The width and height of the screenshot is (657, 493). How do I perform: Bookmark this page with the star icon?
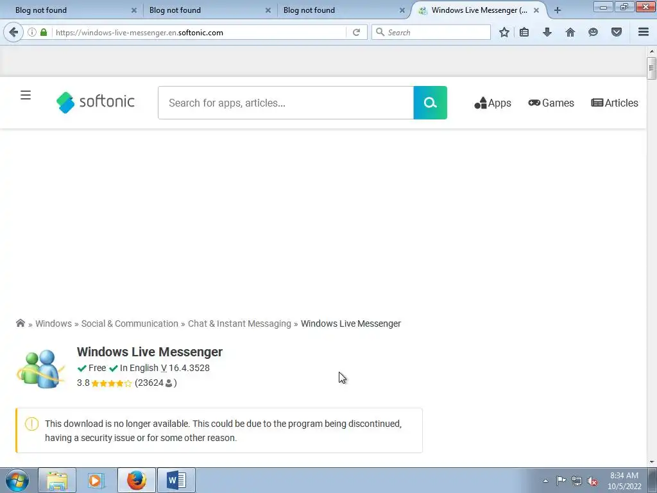click(504, 32)
